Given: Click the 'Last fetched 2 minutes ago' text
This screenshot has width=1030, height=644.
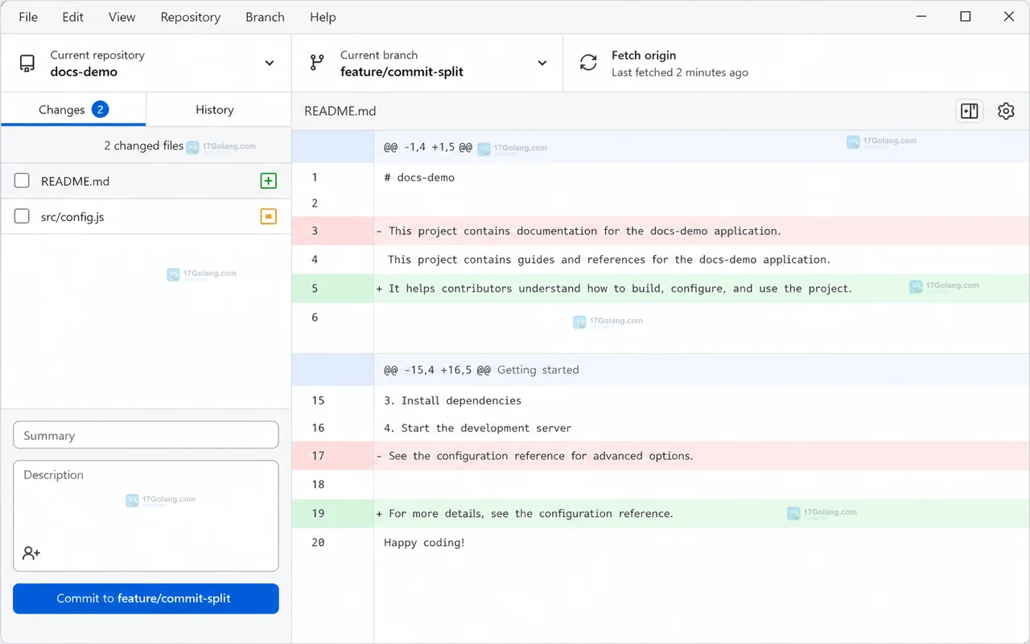Looking at the screenshot, I should pyautogui.click(x=680, y=72).
